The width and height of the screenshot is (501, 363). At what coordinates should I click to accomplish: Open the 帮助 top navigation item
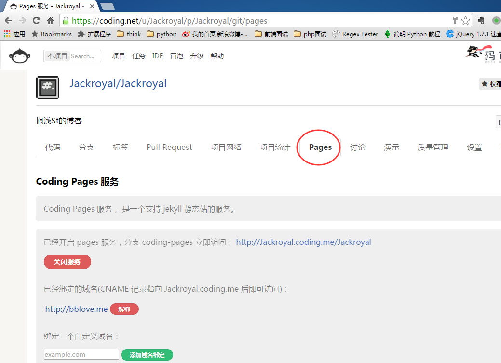click(x=217, y=56)
